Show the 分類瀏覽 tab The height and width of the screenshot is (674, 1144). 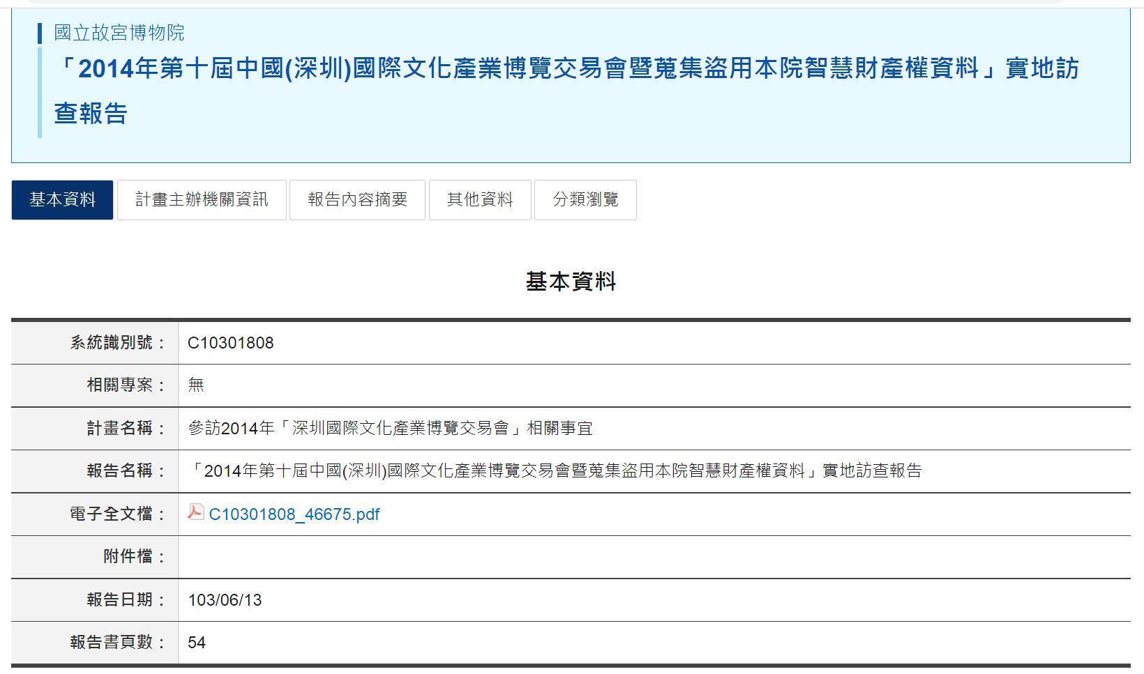pos(585,200)
